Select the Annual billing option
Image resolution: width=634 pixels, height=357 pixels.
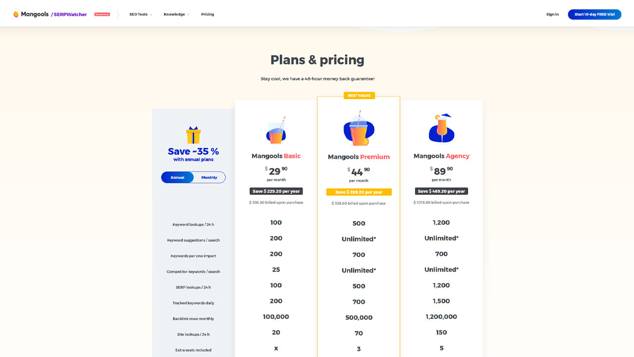coord(177,178)
